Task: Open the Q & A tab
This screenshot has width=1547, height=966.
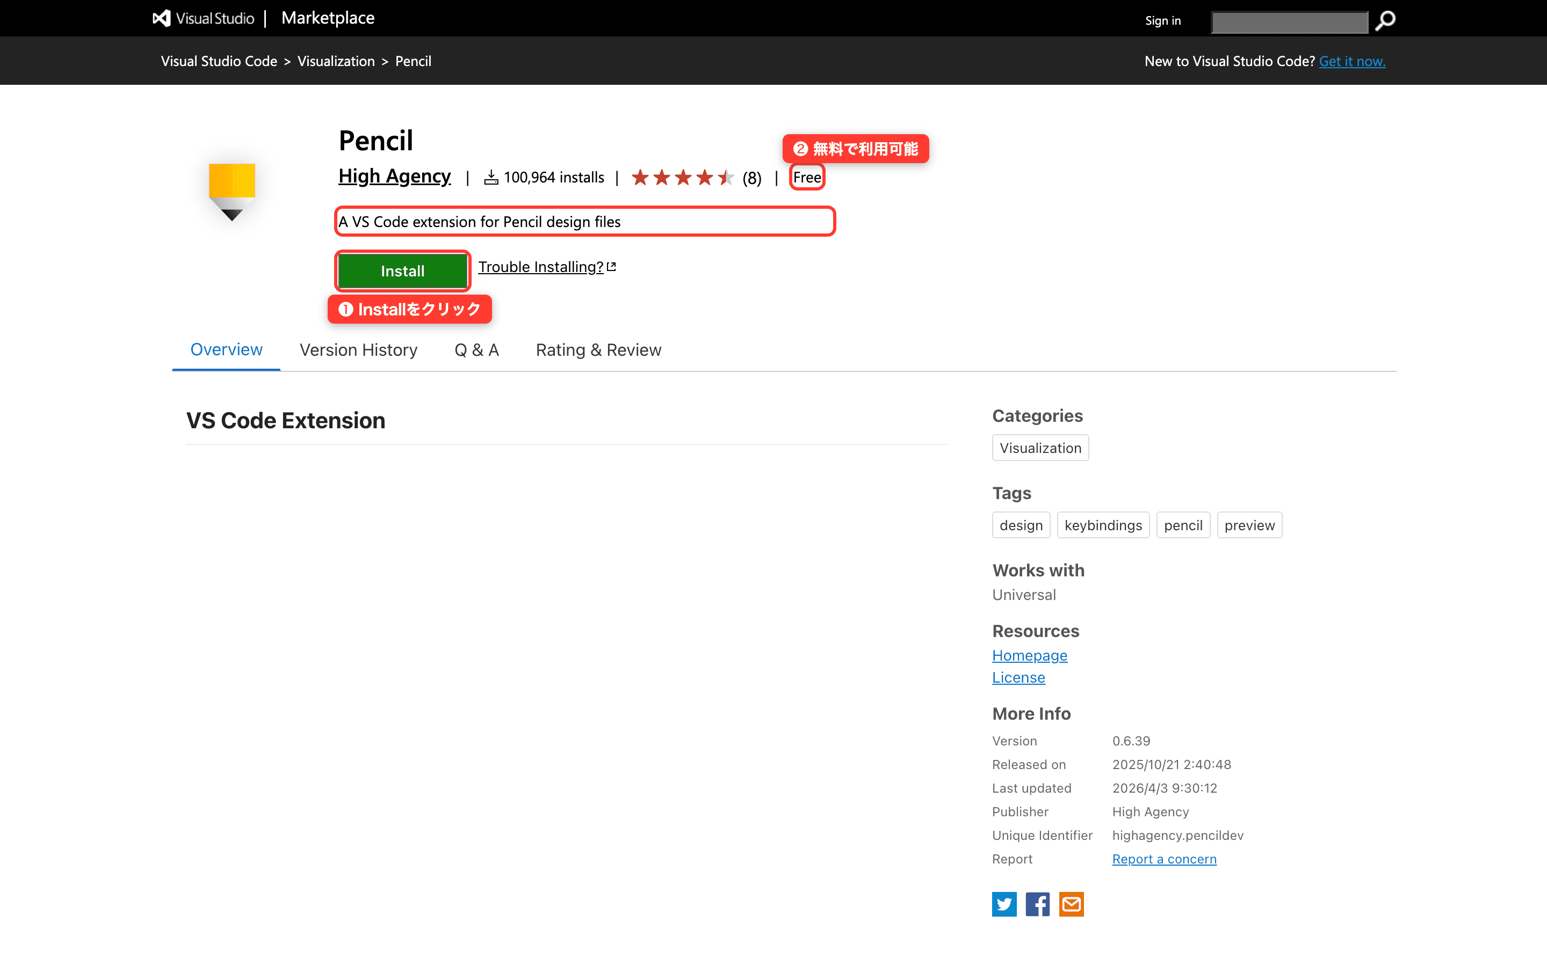Action: click(x=476, y=350)
